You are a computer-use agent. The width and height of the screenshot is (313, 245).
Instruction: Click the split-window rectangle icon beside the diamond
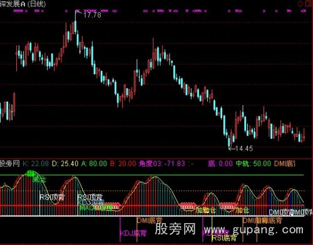coord(309,4)
